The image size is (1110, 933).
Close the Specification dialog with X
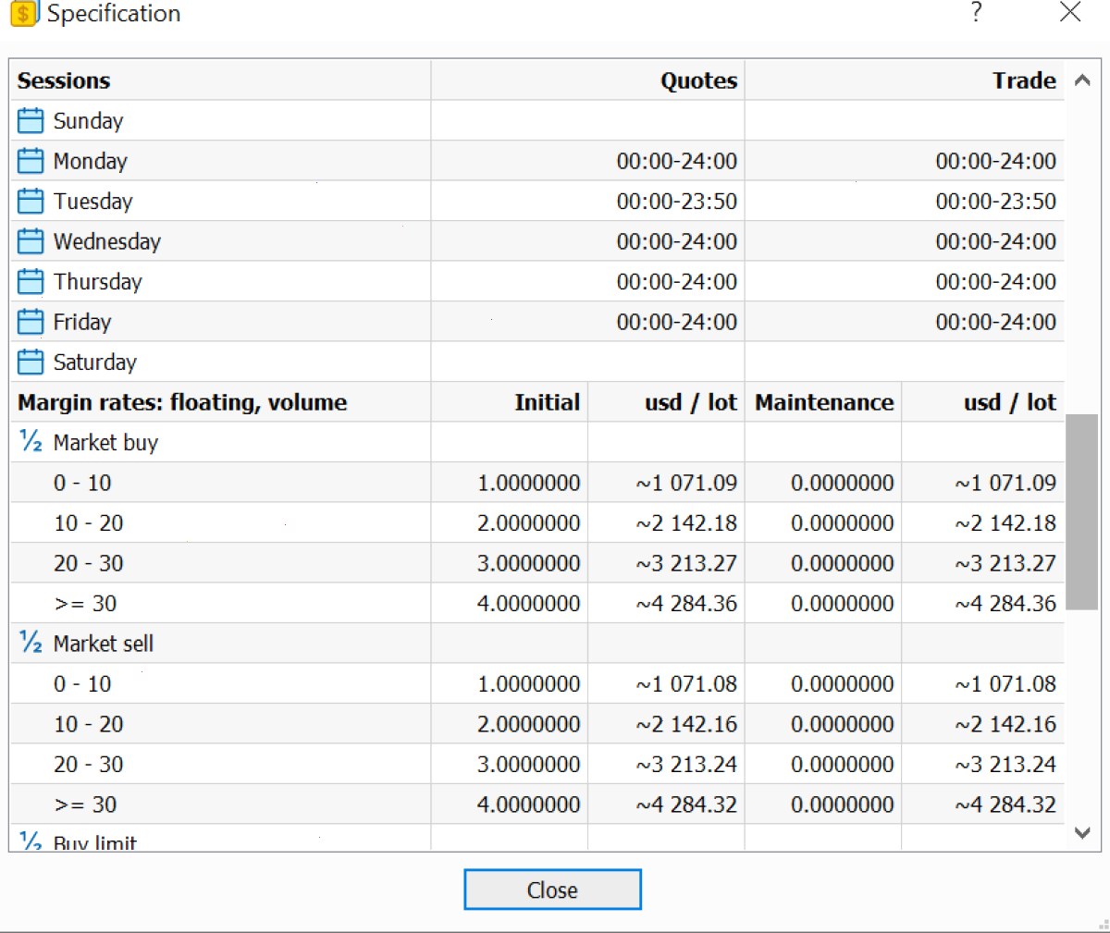click(x=1070, y=12)
